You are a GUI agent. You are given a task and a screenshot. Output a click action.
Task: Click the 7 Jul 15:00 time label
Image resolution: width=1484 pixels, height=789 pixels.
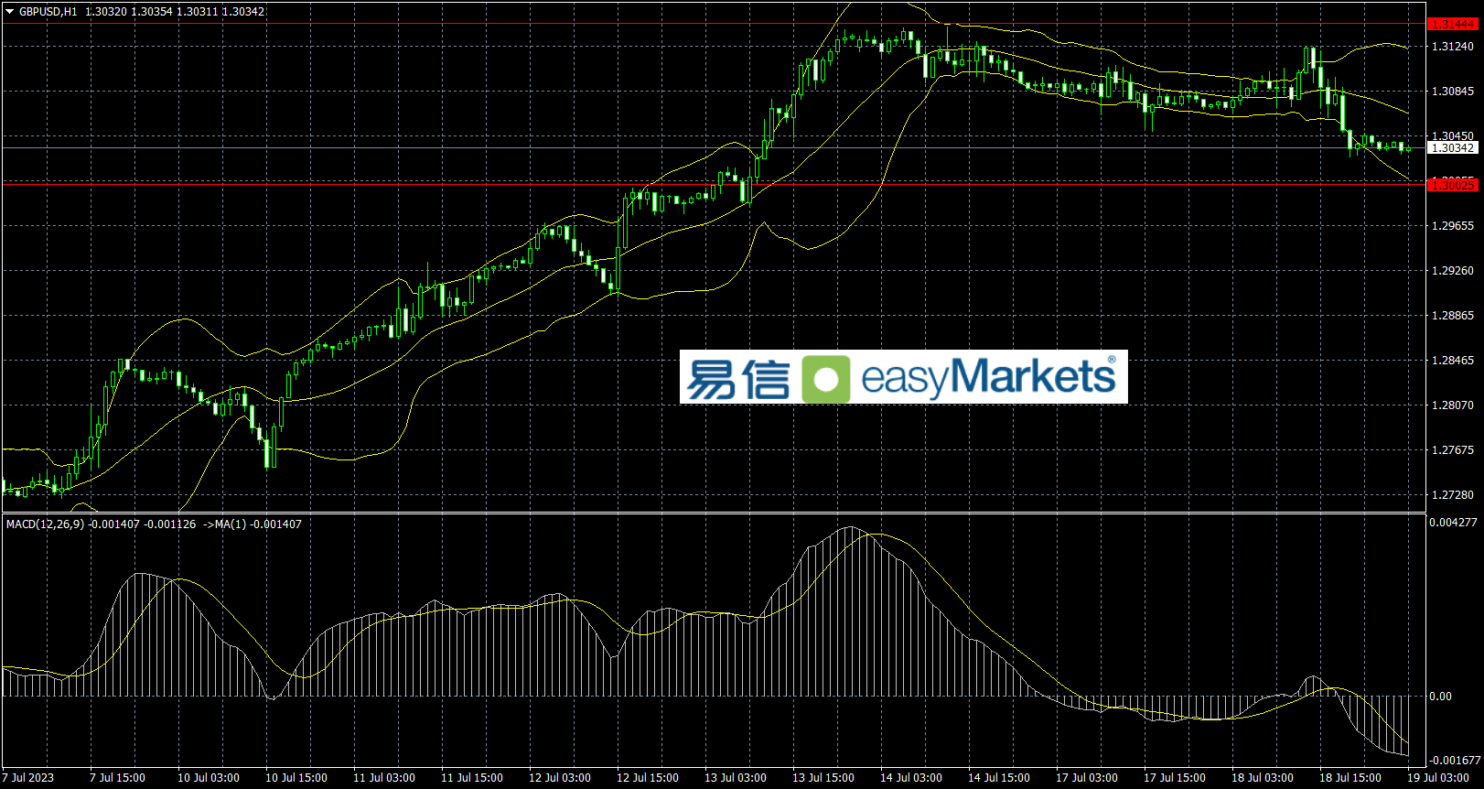pos(117,778)
